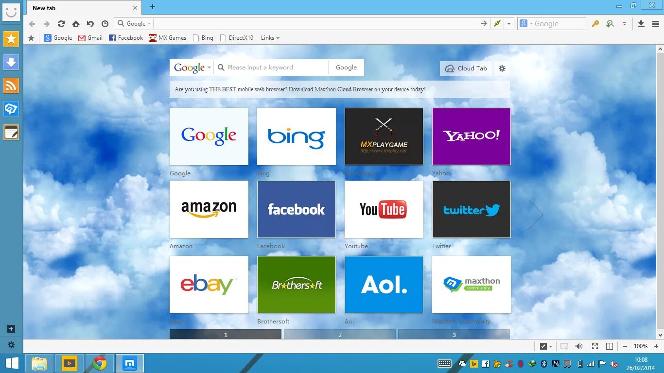This screenshot has height=373, width=664.
Task: Toggle system volume mute in tray
Action: click(x=614, y=363)
